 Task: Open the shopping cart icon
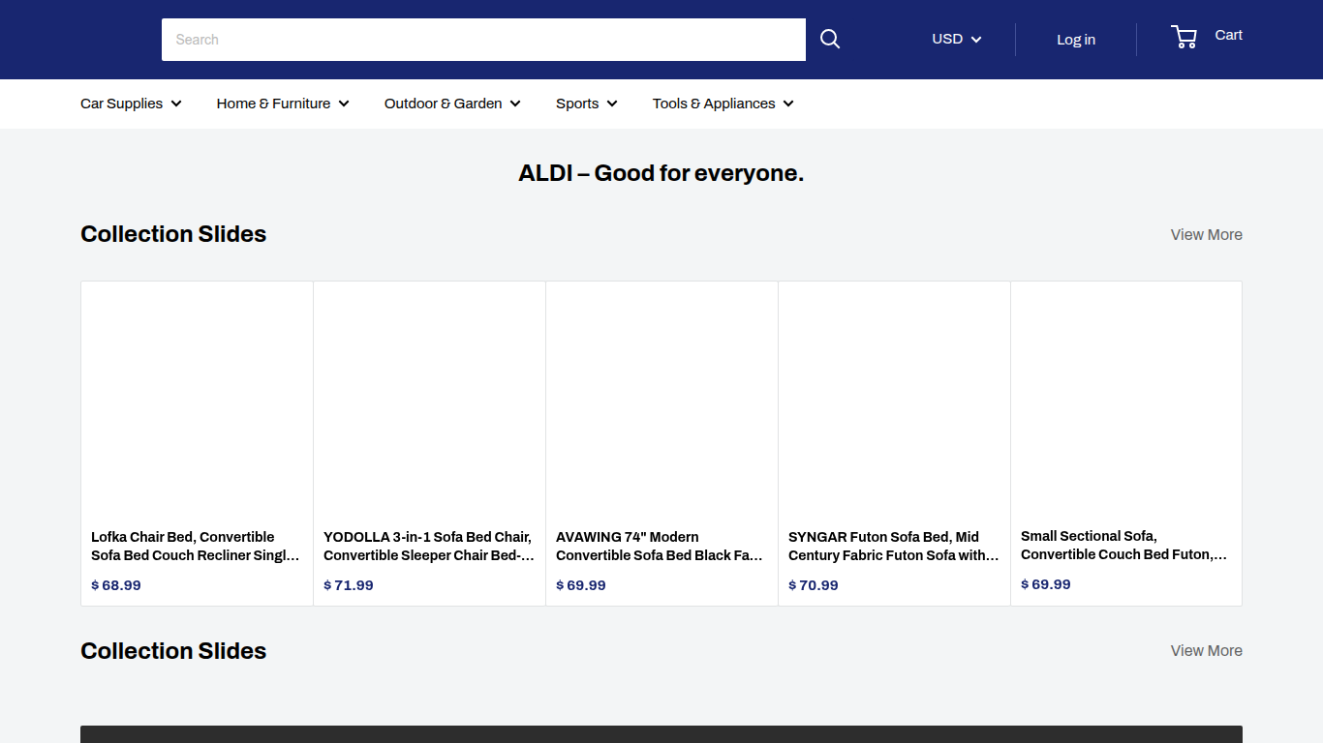(1184, 37)
